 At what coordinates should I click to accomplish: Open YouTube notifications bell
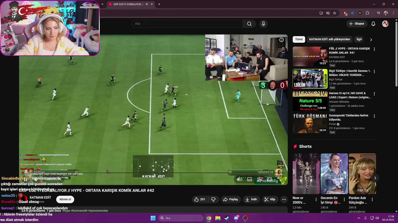coord(373,24)
